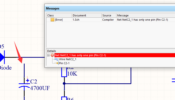Screen dimensions: 175x100
Task: Select the Compiler source cell
Action: (x=108, y=20)
